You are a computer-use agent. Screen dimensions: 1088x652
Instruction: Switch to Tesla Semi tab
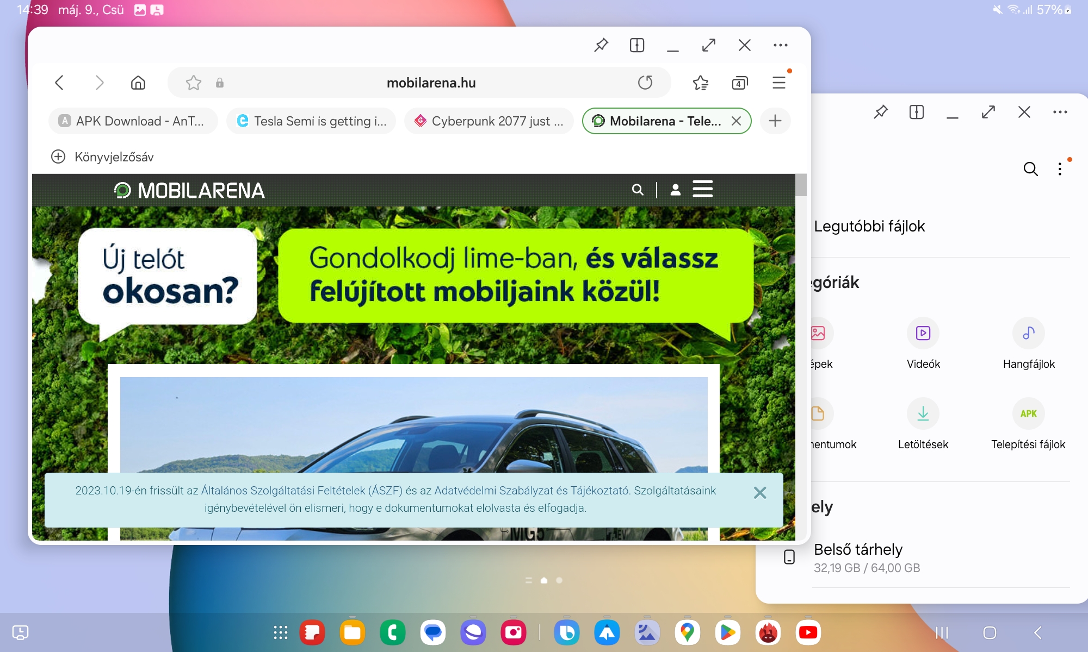coord(311,121)
